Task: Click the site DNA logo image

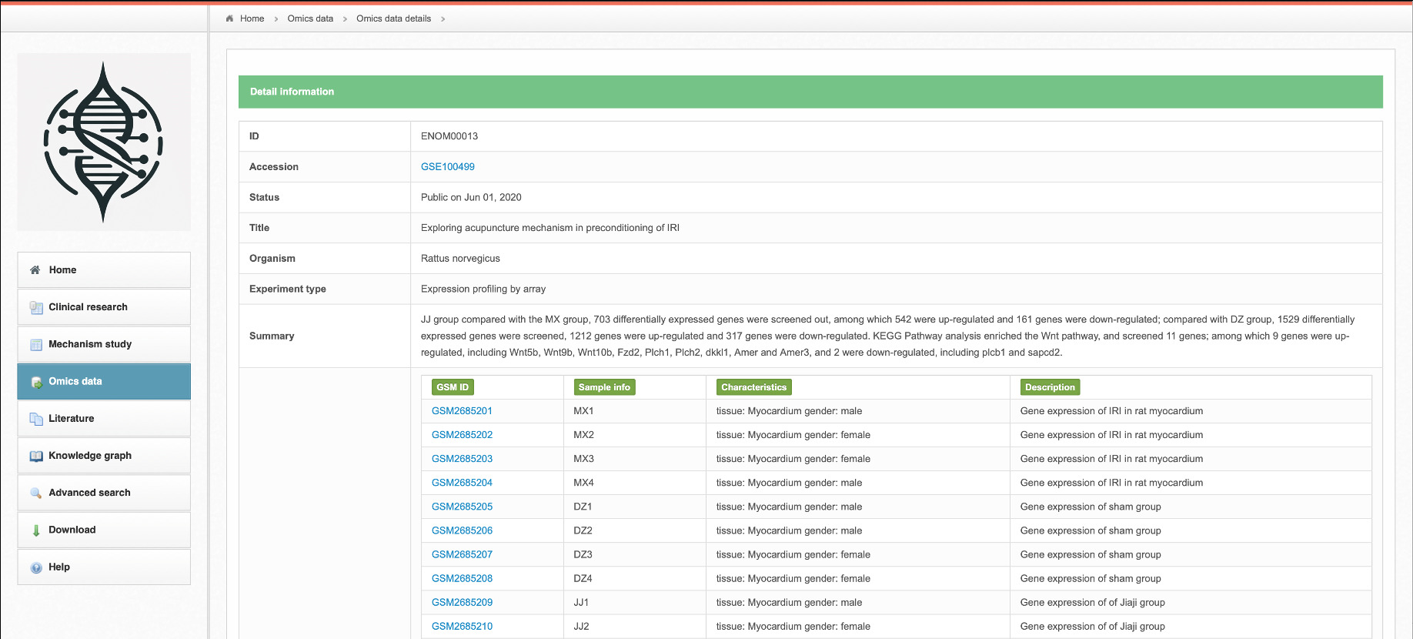Action: (104, 142)
